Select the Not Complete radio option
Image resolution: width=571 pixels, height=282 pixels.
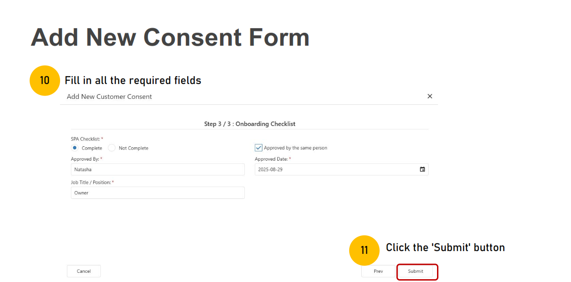click(112, 148)
